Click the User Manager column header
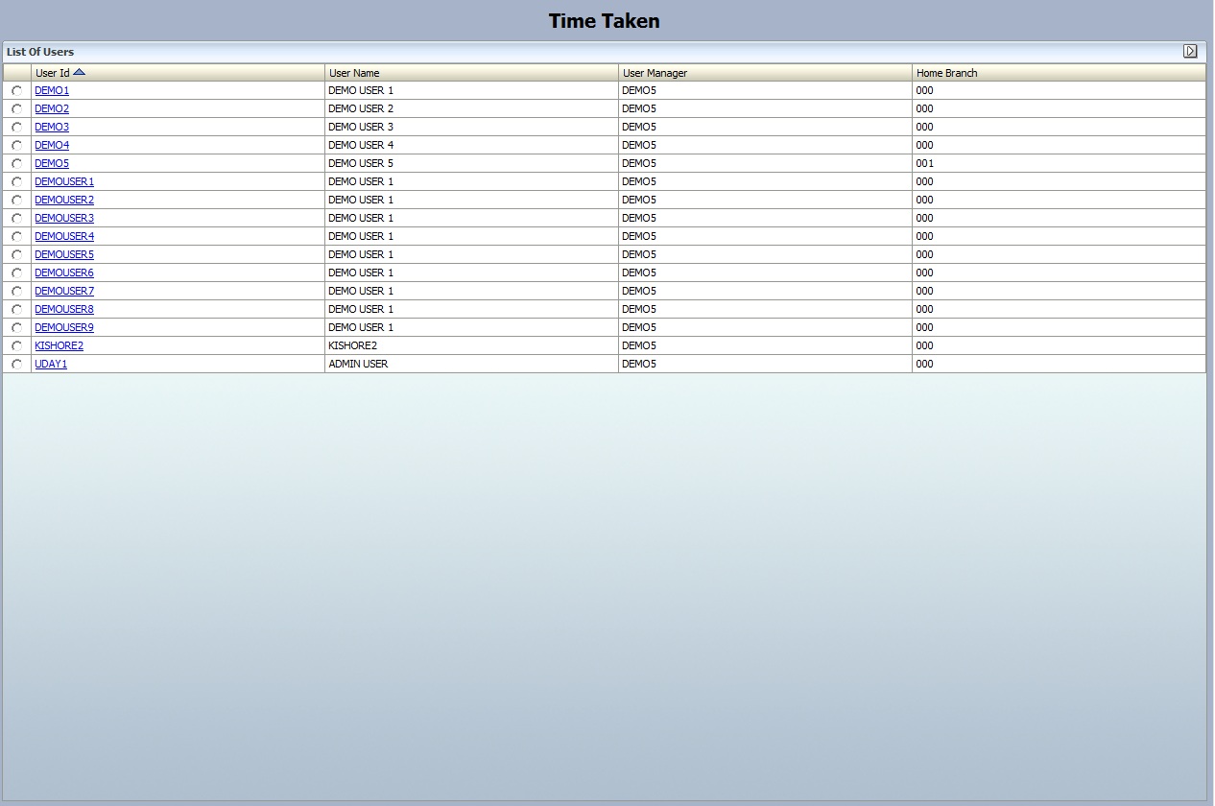This screenshot has width=1215, height=806. point(766,73)
